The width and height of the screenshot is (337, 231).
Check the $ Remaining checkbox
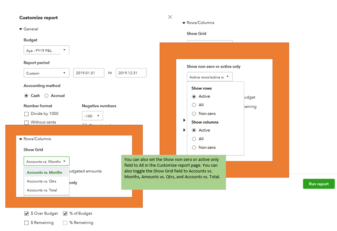(26, 223)
